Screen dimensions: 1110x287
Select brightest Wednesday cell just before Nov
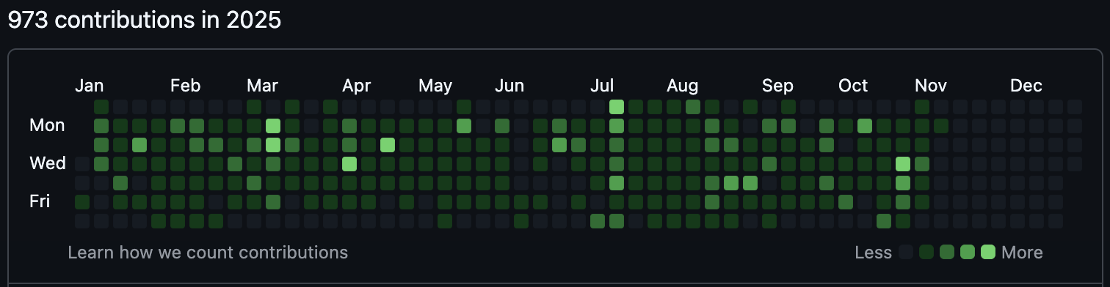903,163
